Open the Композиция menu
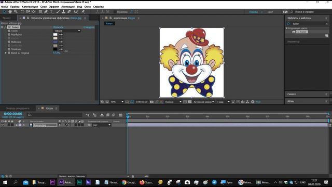332x187 pixels. pyautogui.click(x=30, y=7)
